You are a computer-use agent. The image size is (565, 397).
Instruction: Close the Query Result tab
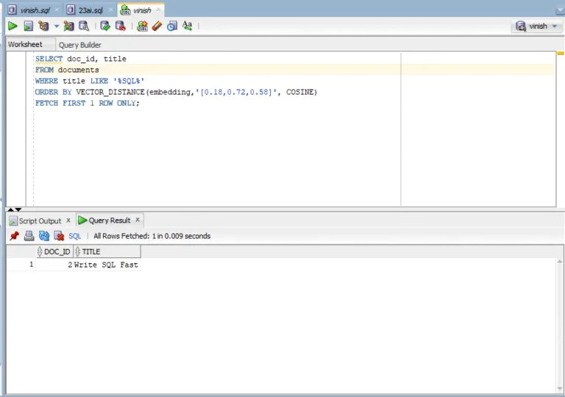138,220
